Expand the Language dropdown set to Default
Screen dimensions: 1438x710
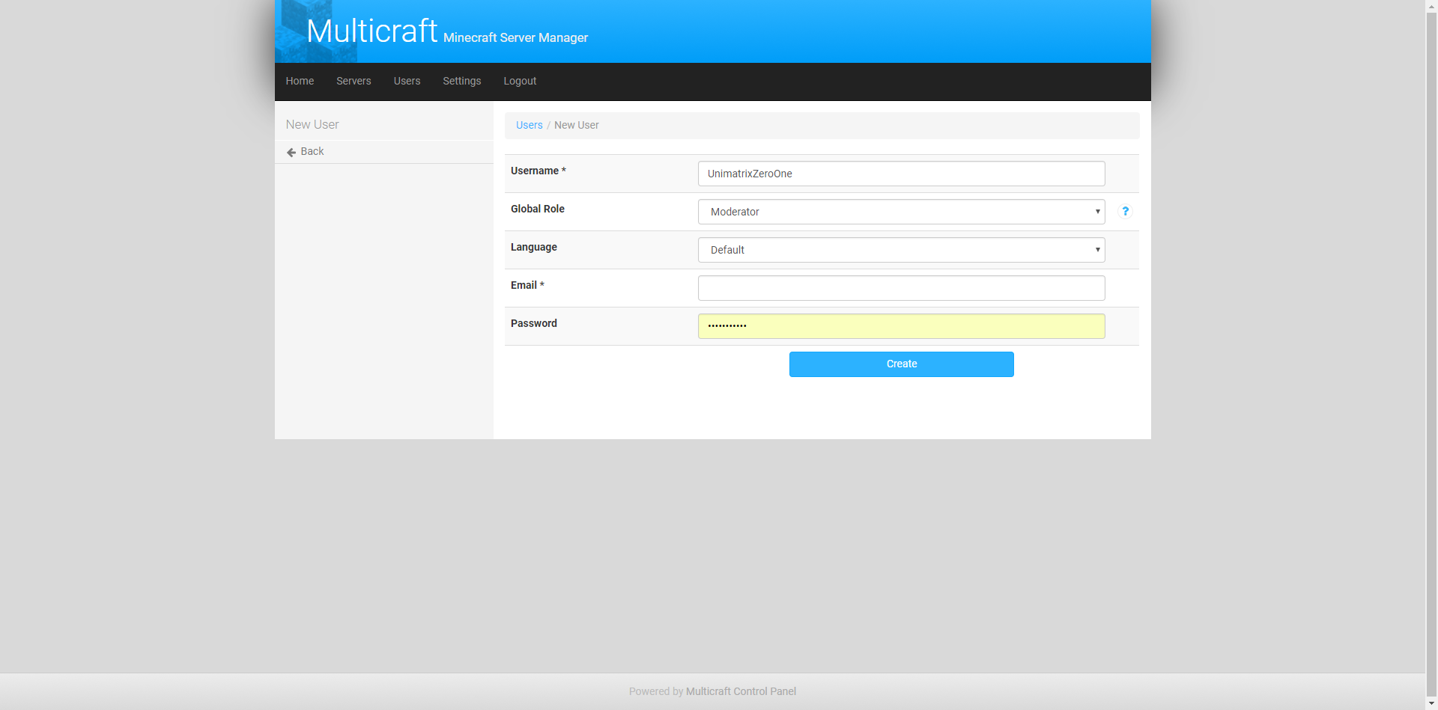tap(901, 250)
